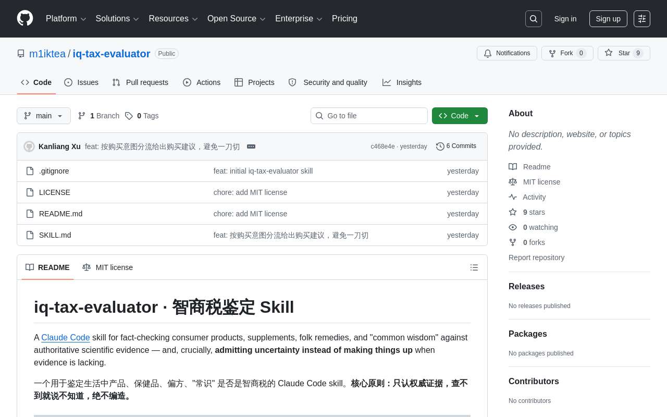Screen dimensions: 667x417
Task: Expand the commit message ellipsis
Action: point(251,146)
